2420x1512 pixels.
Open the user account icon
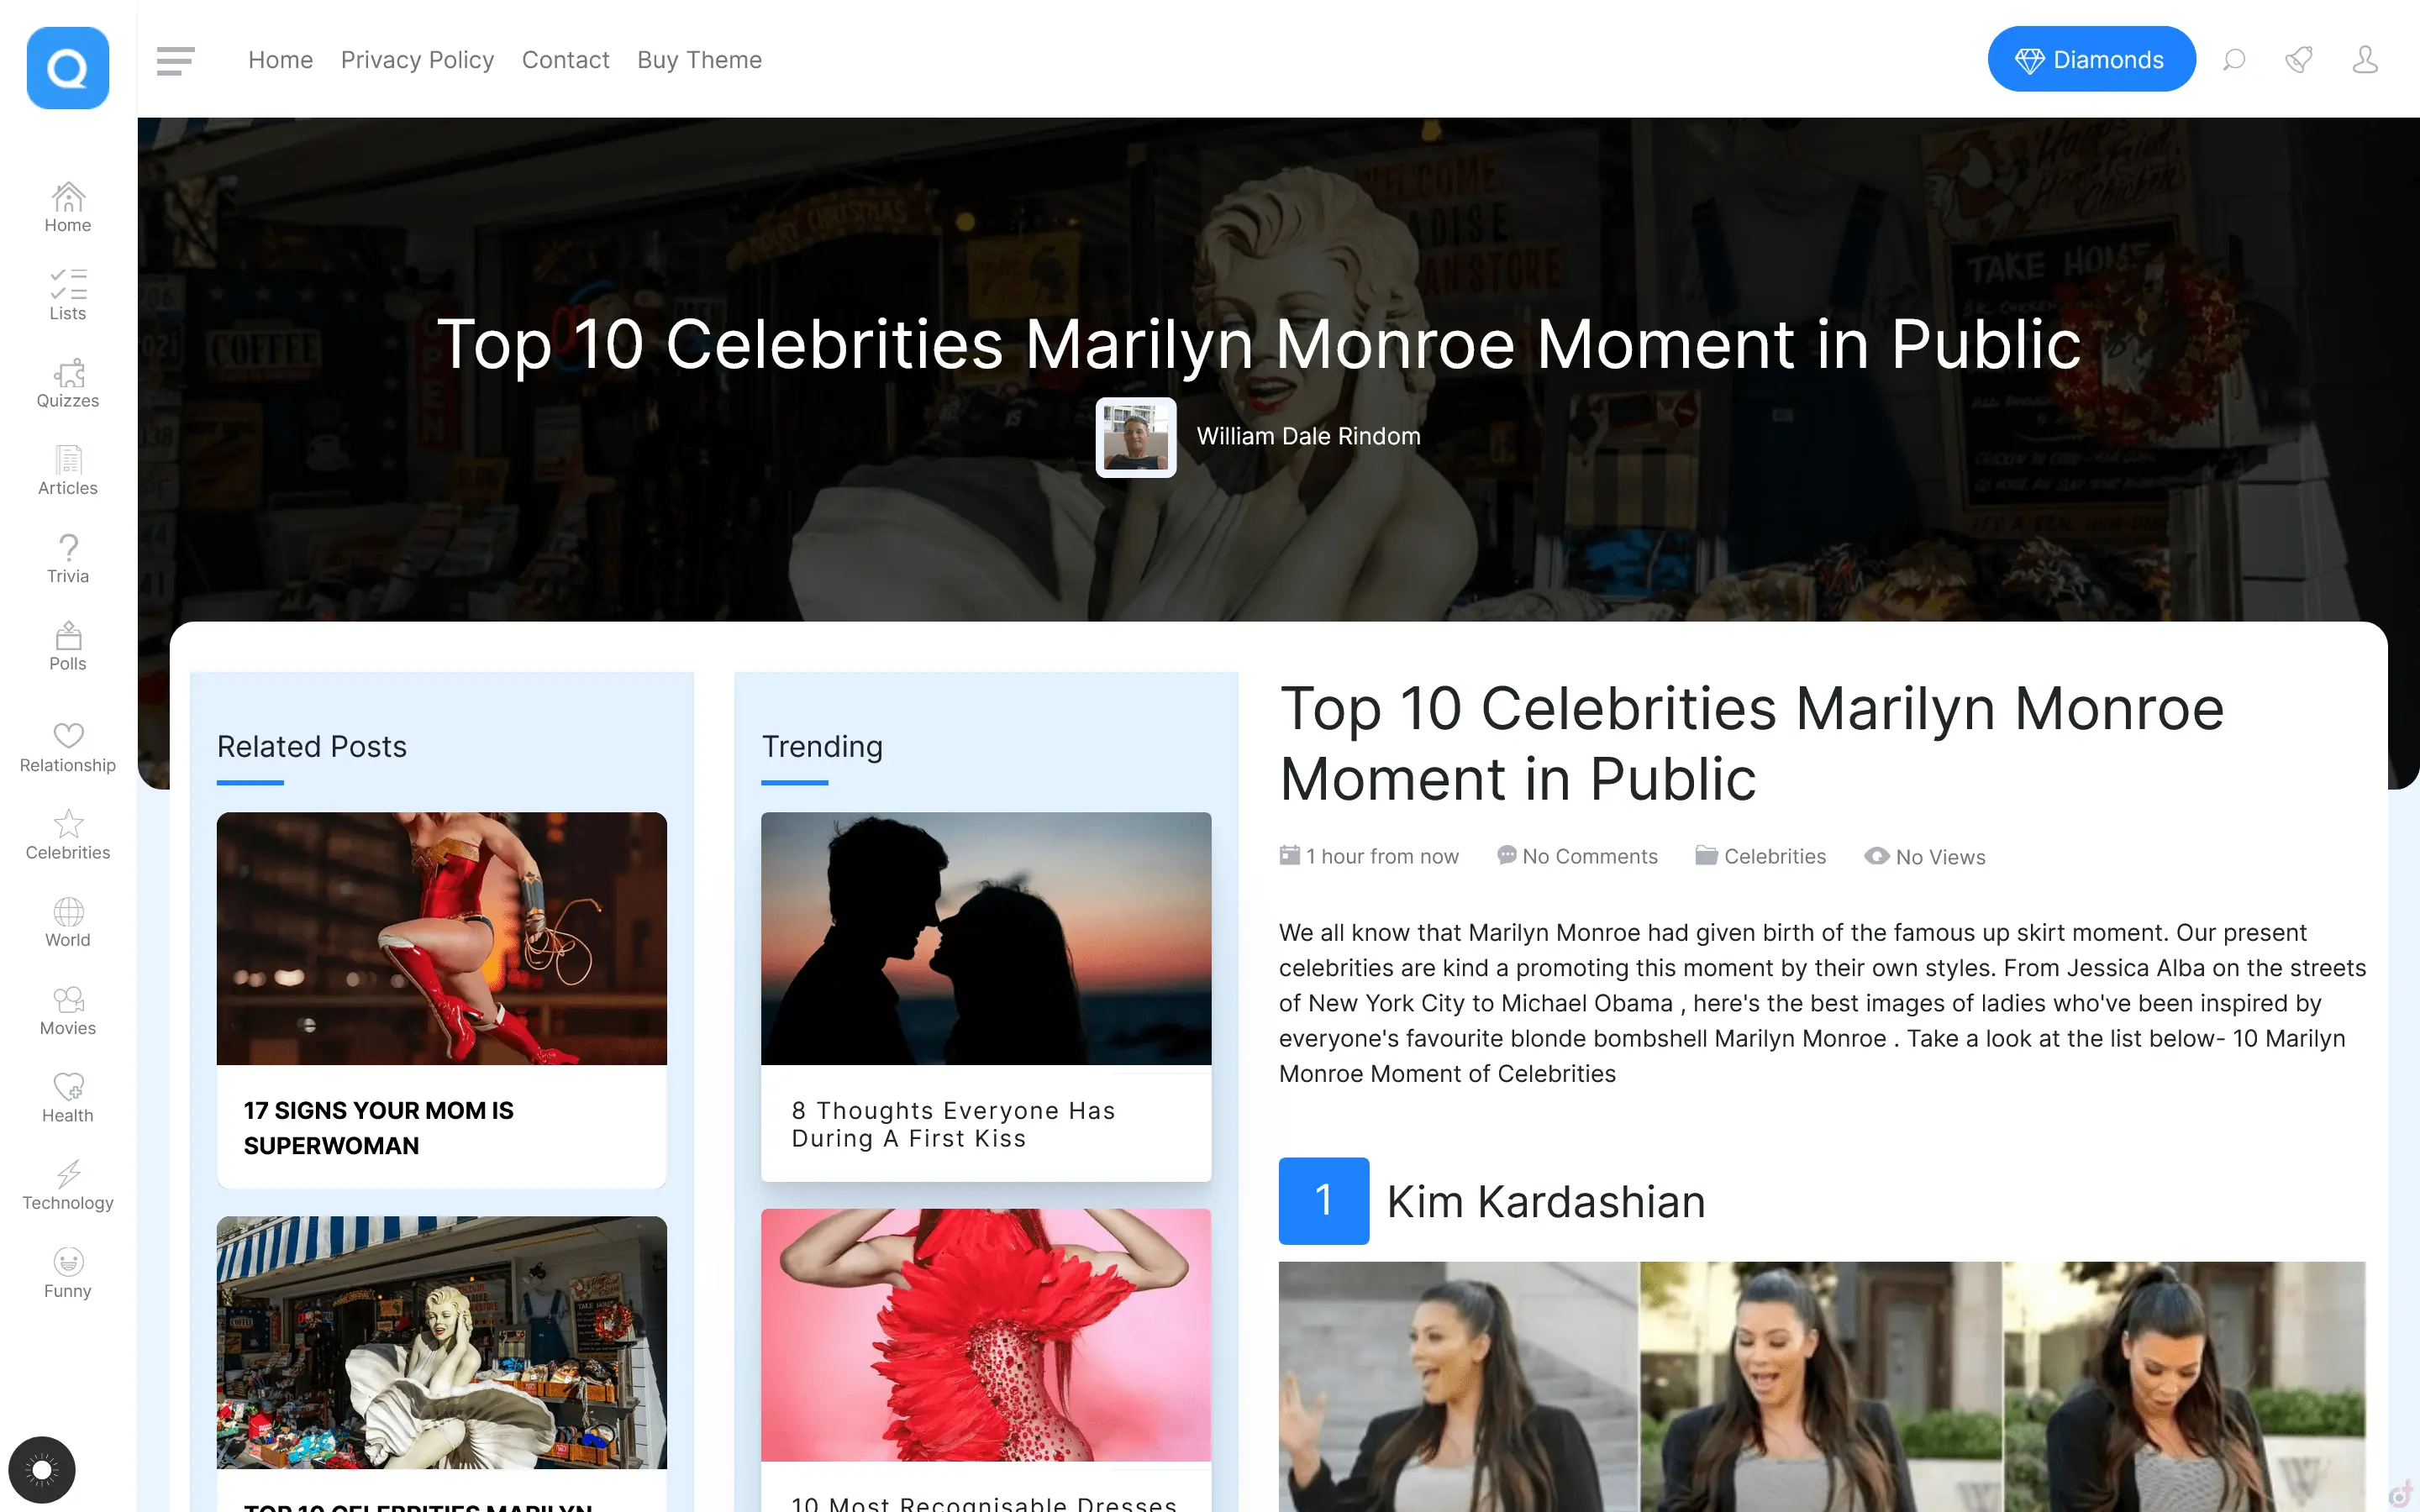coord(2365,60)
